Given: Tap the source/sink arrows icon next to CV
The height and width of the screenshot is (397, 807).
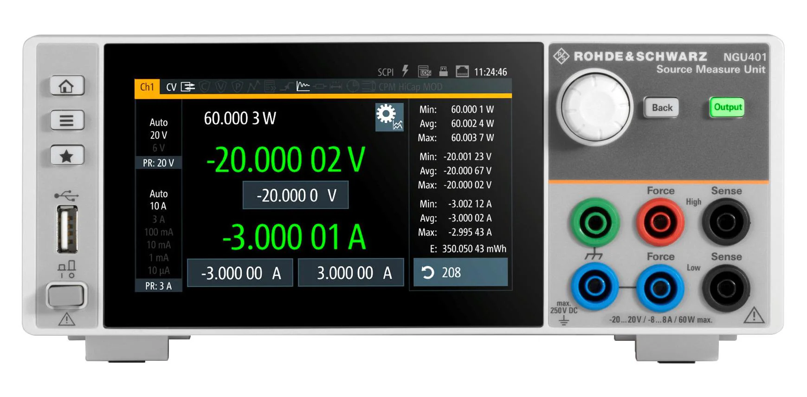Looking at the screenshot, I should [x=187, y=87].
